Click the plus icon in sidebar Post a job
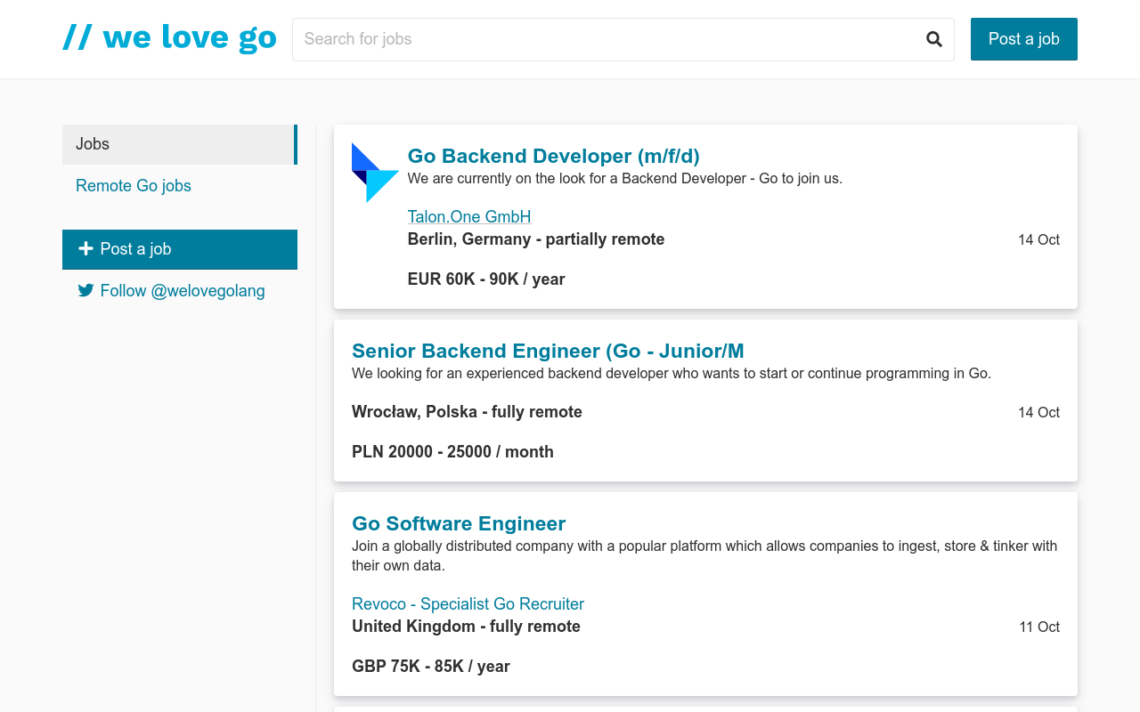 [x=85, y=249]
